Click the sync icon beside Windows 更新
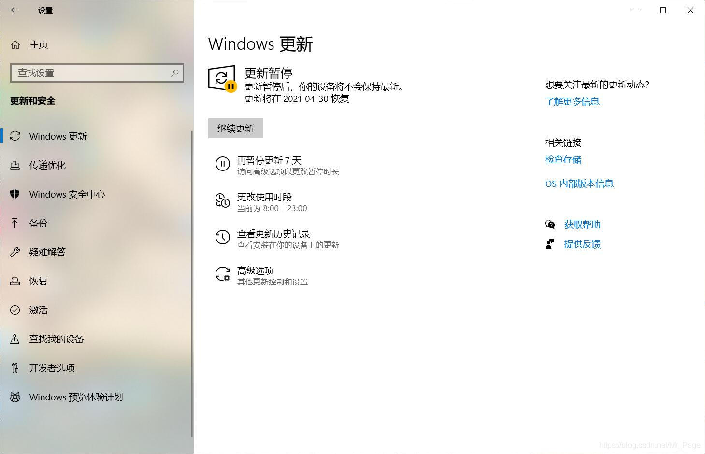Viewport: 705px width, 454px height. (15, 136)
